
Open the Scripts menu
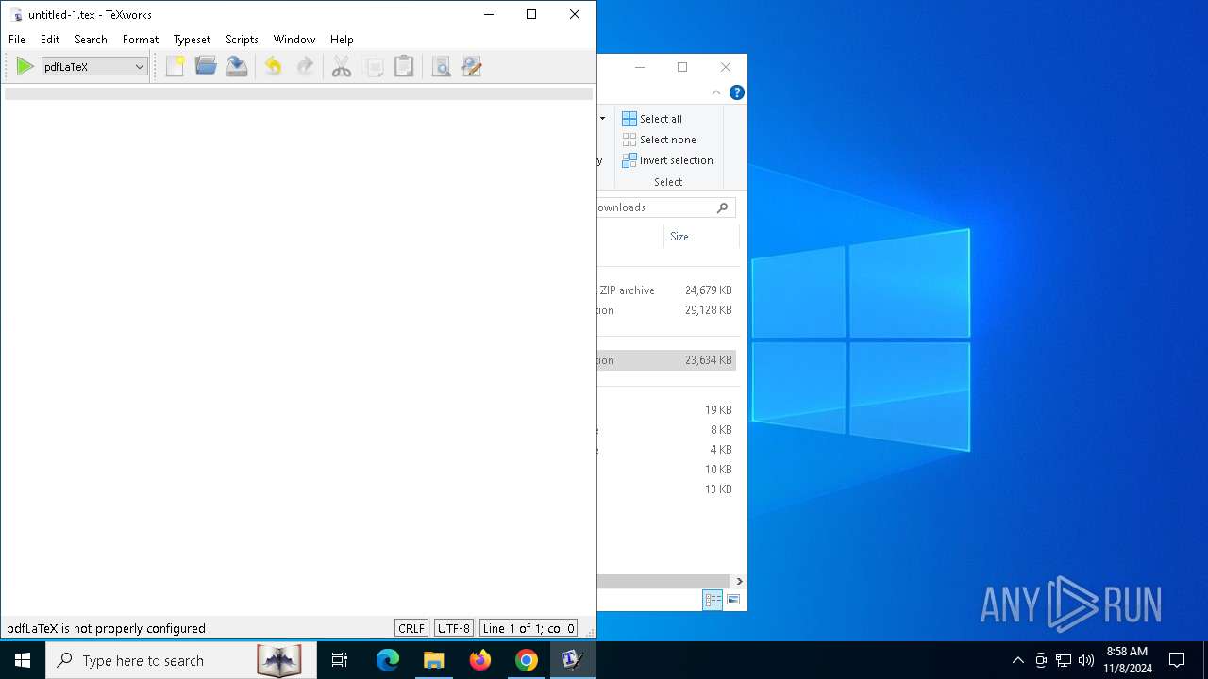(x=242, y=40)
